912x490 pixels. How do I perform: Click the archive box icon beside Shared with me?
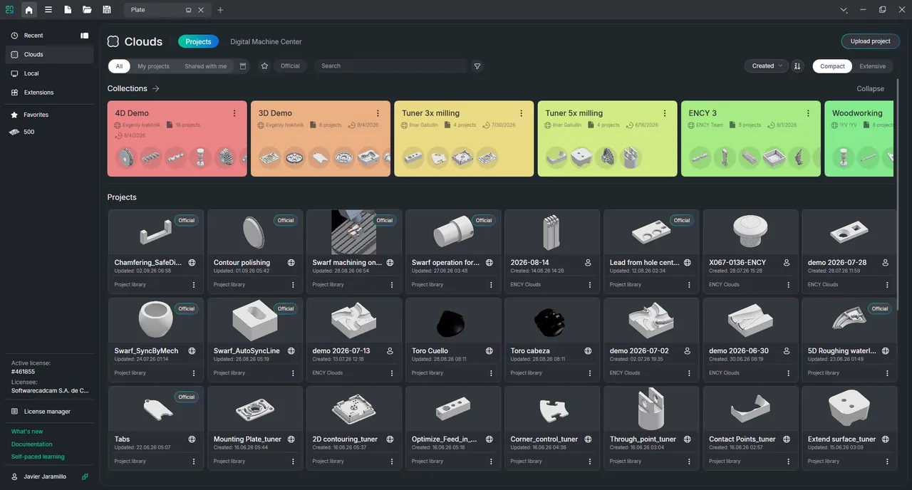[243, 66]
